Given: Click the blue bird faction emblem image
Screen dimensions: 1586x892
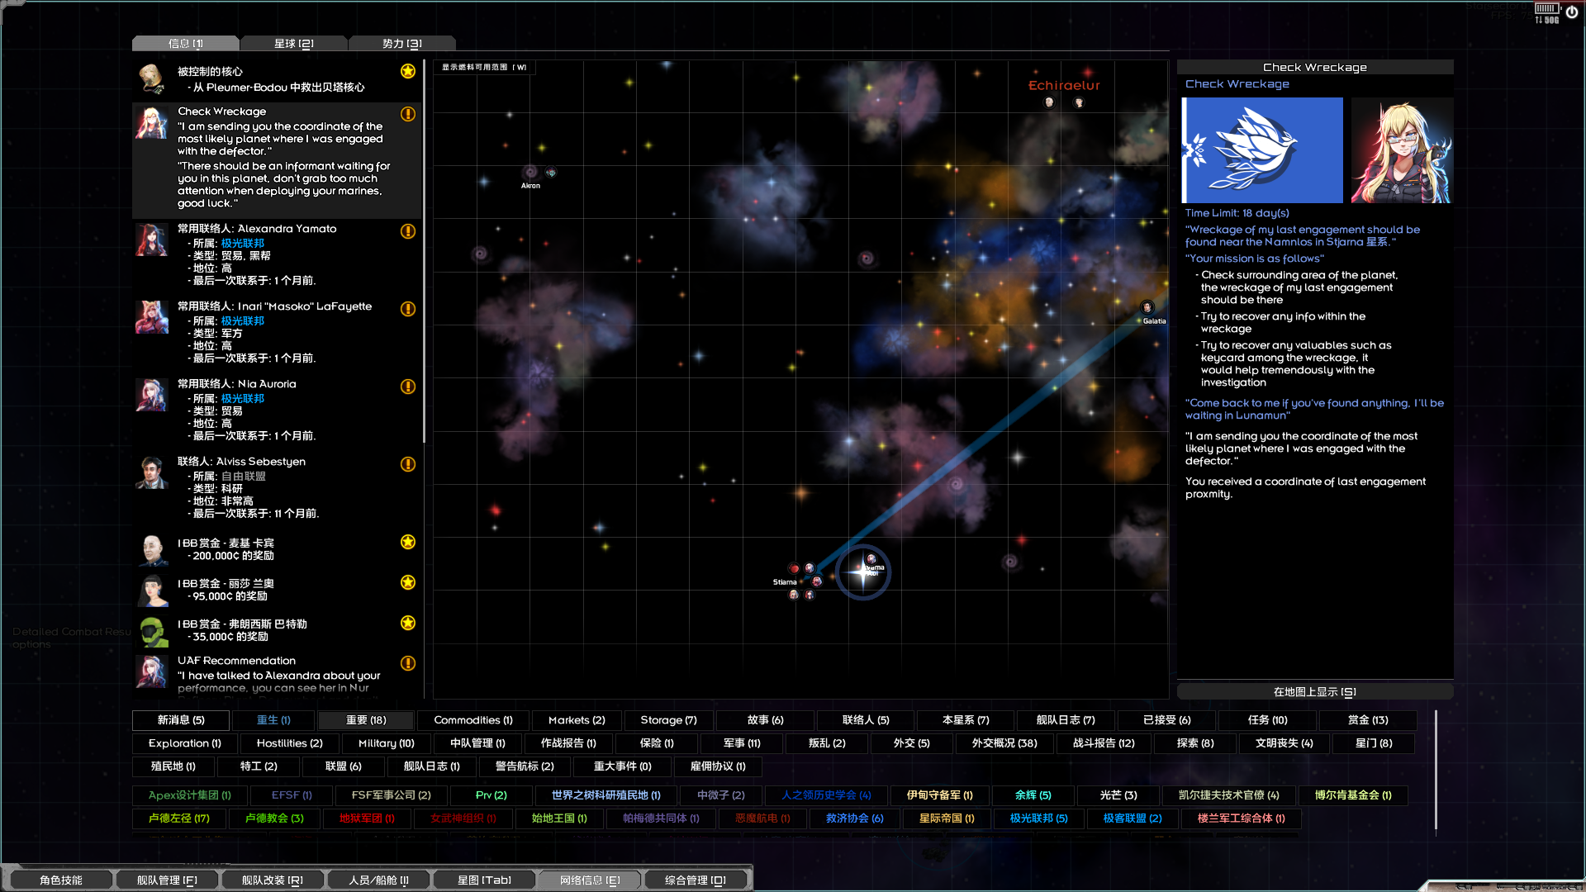Looking at the screenshot, I should [x=1262, y=149].
